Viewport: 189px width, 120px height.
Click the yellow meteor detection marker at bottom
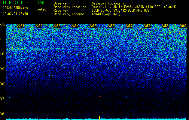point(99,118)
